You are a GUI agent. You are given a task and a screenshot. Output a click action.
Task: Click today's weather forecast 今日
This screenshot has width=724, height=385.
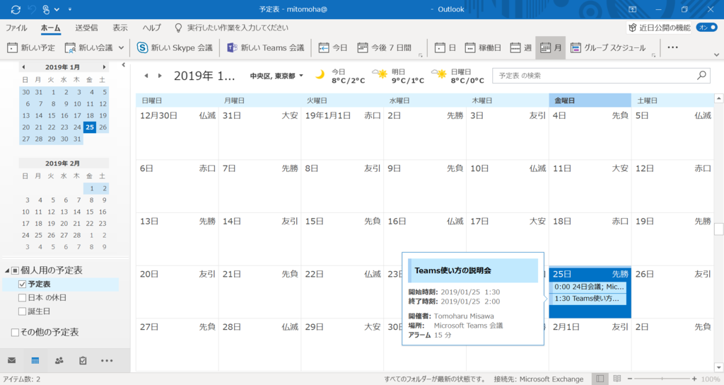tap(340, 76)
